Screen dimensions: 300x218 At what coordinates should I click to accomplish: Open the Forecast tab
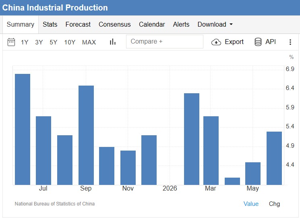tap(78, 24)
